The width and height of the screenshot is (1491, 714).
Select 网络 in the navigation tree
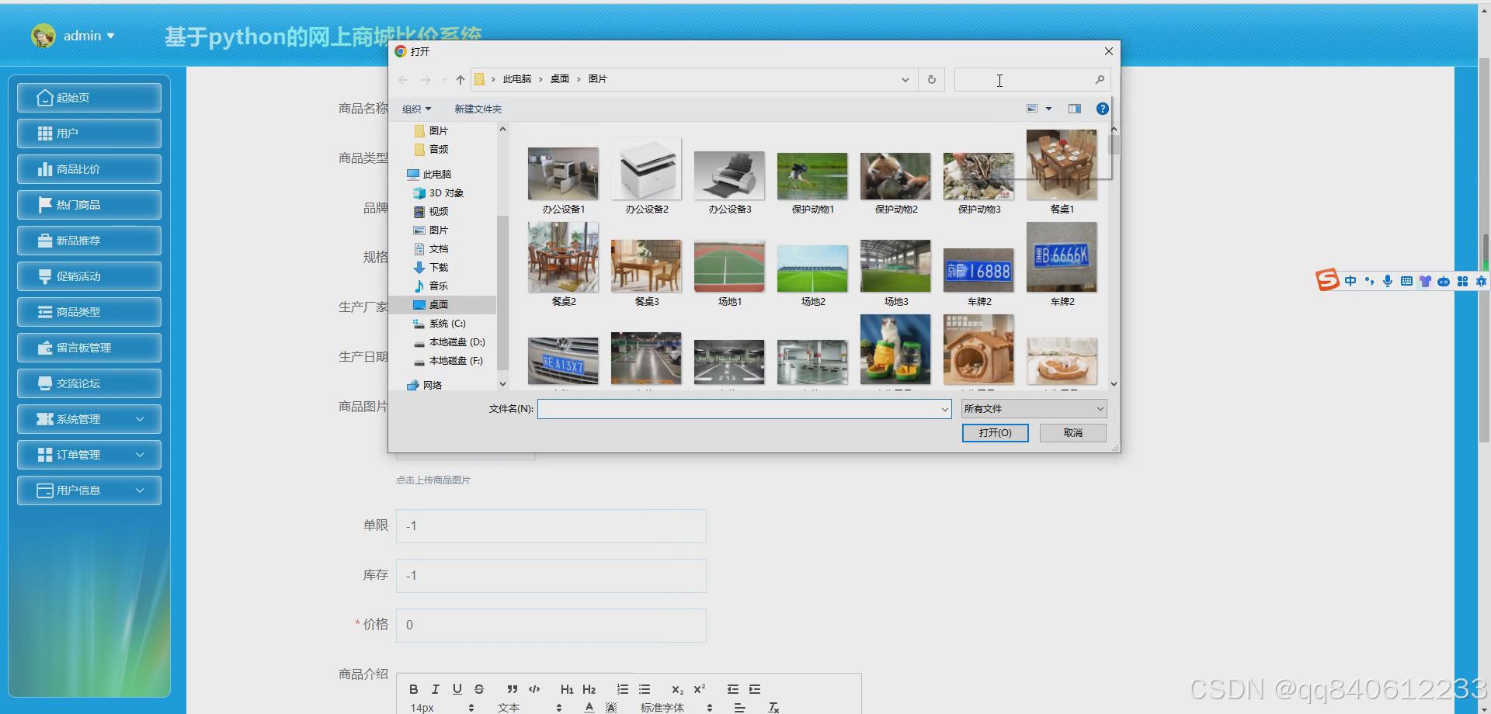432,385
